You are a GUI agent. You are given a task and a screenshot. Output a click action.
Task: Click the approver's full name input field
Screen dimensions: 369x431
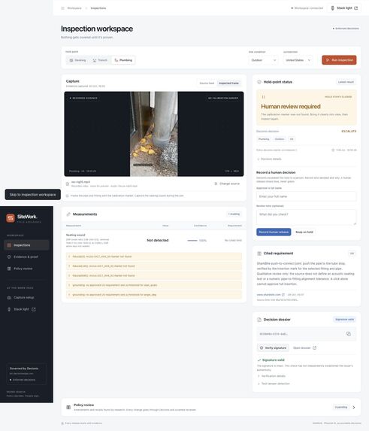[306, 196]
